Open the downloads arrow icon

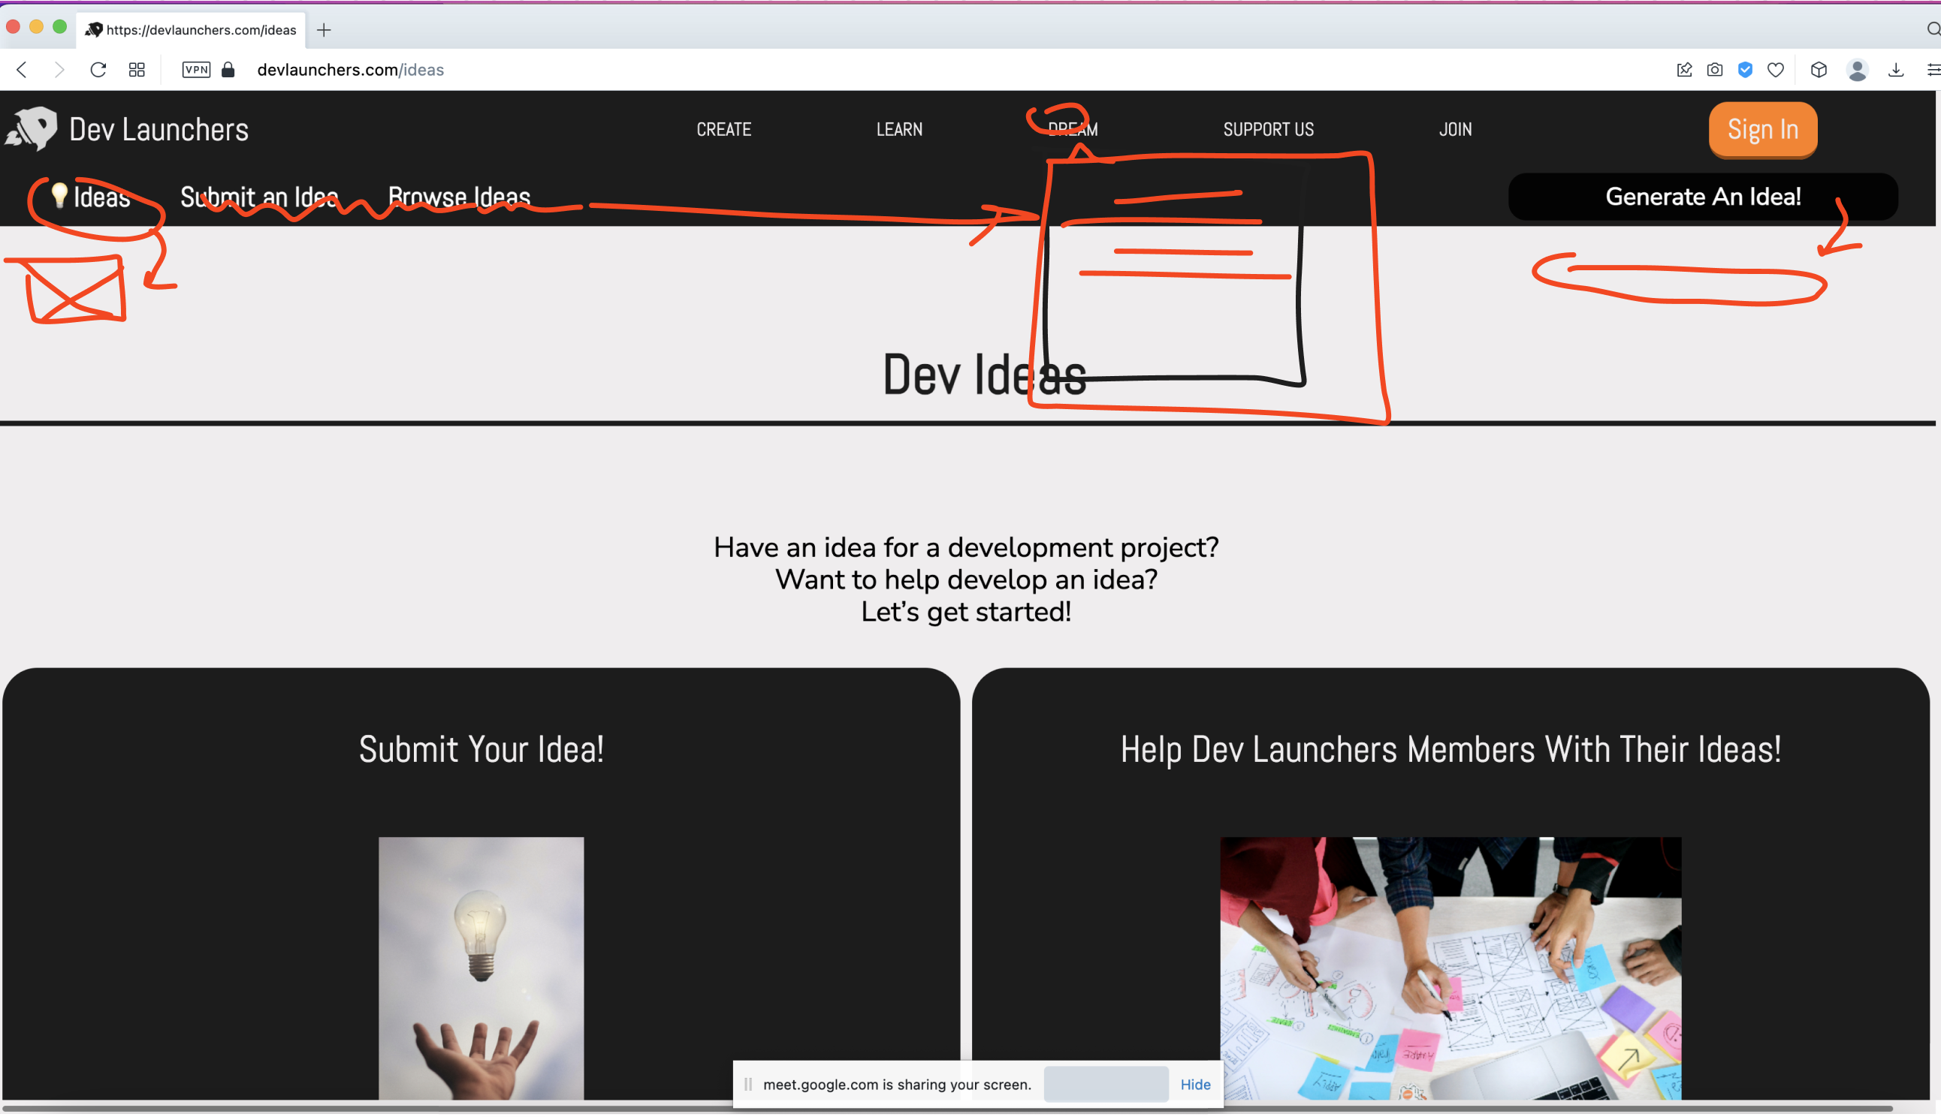[1896, 70]
